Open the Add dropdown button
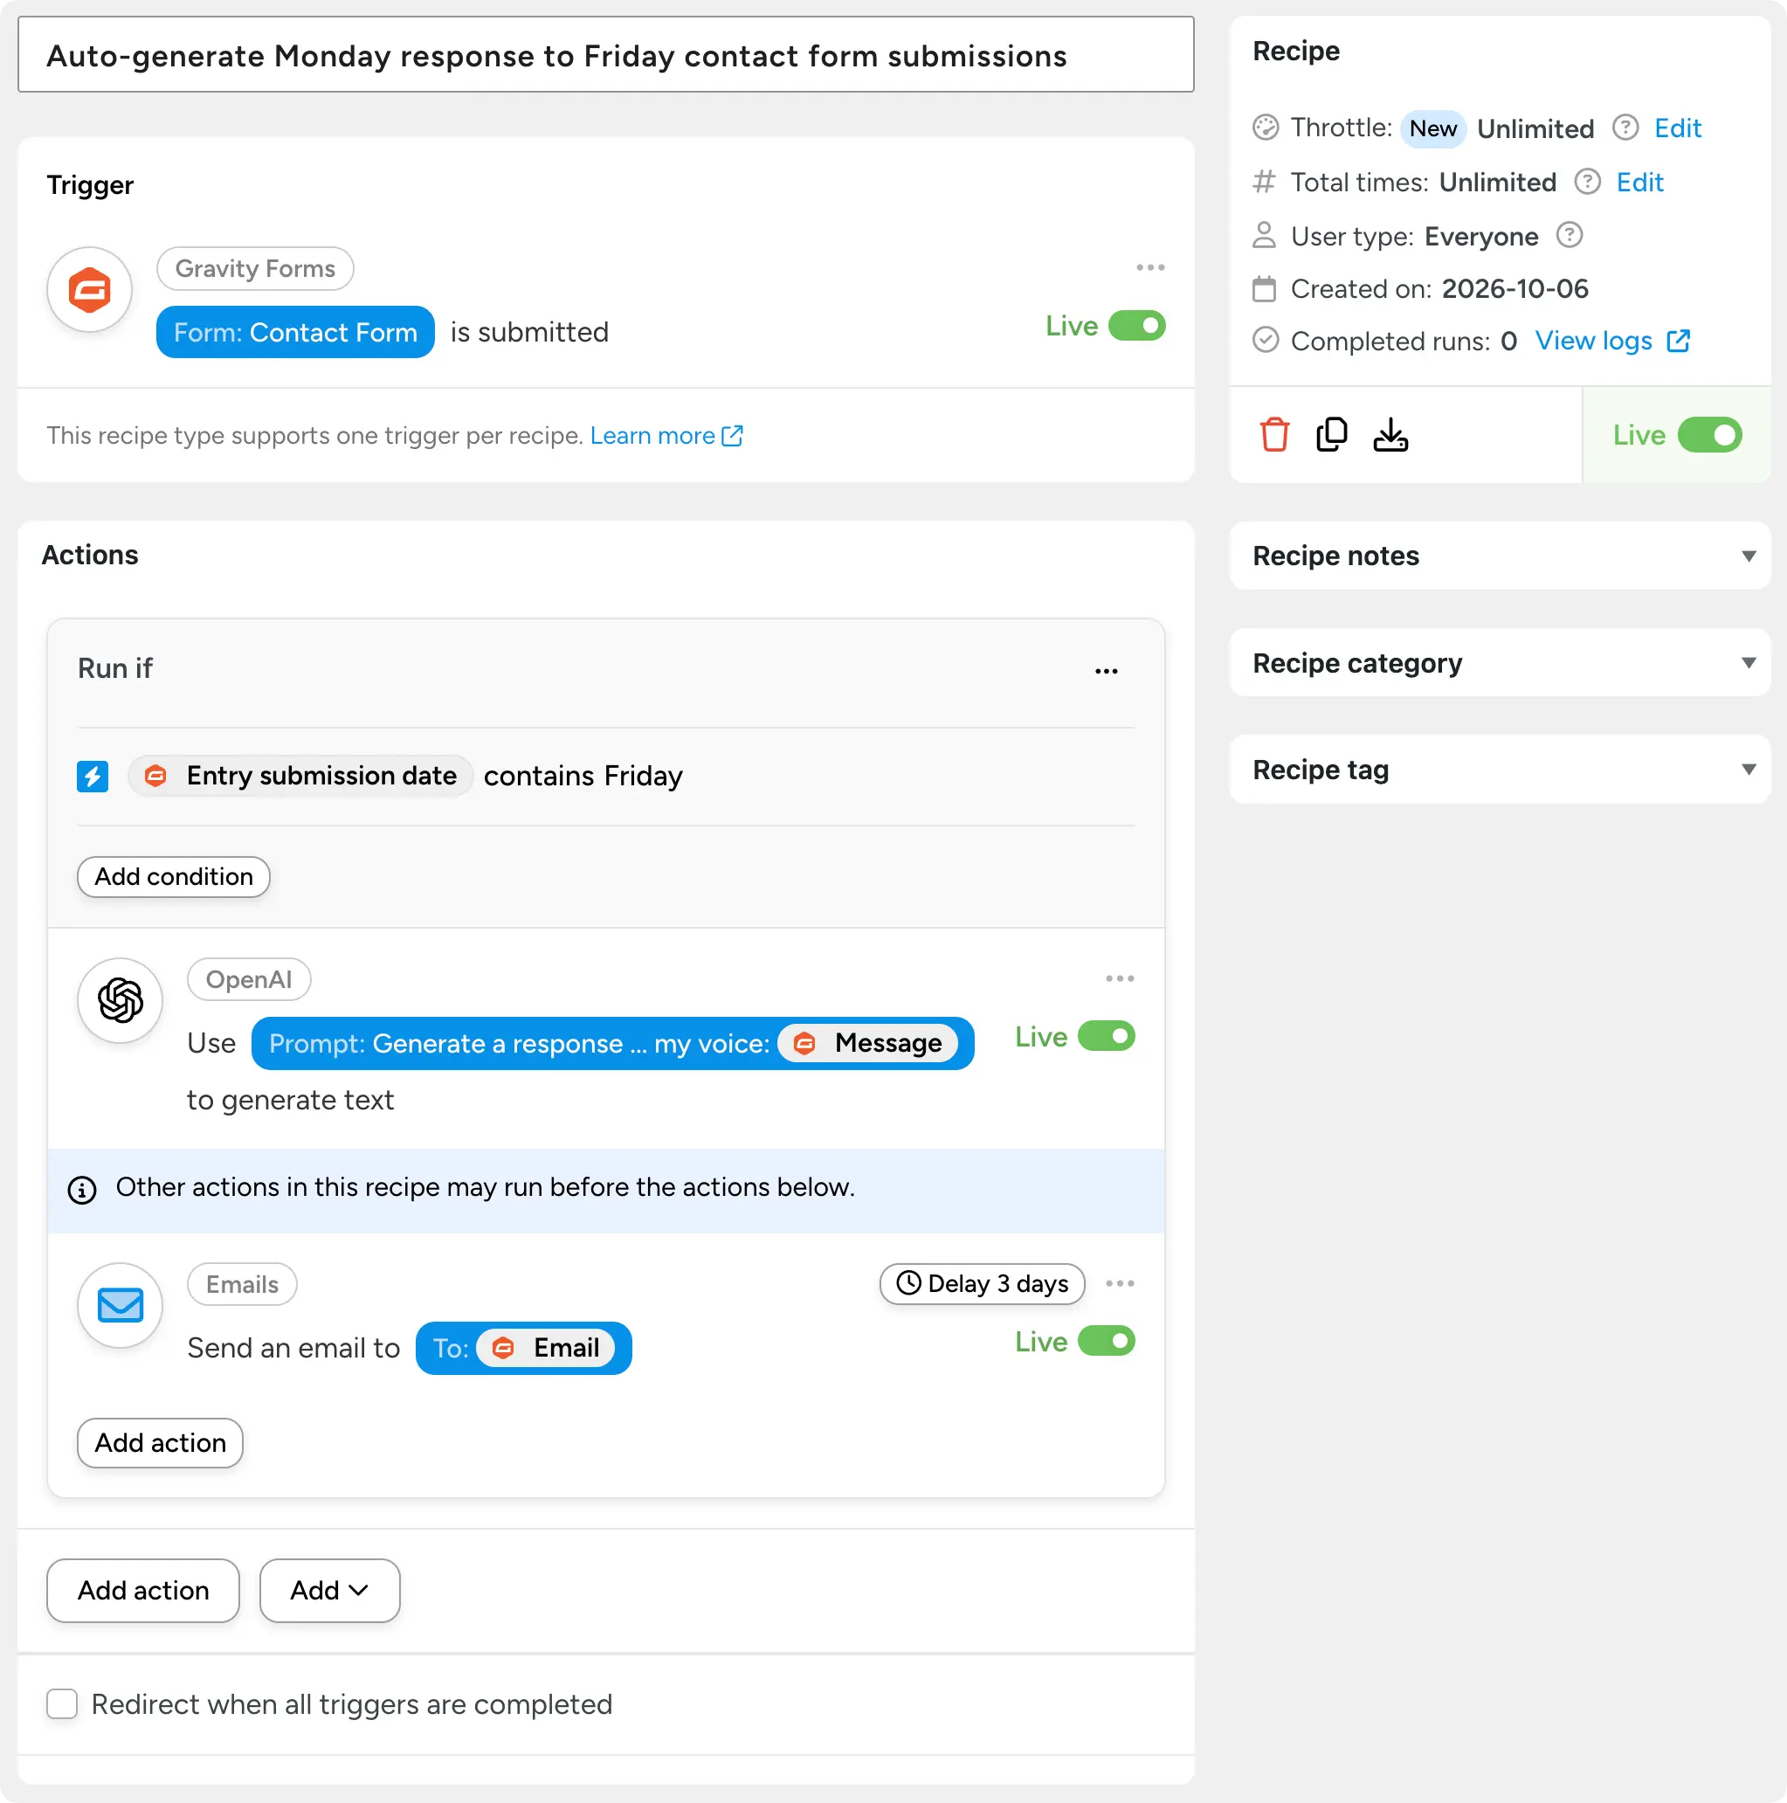The width and height of the screenshot is (1787, 1803). (x=329, y=1590)
